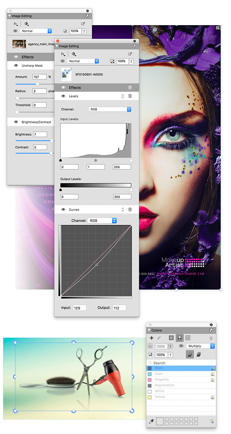Click the gray midtone input levels handle
The height and width of the screenshot is (434, 231).
point(96,160)
